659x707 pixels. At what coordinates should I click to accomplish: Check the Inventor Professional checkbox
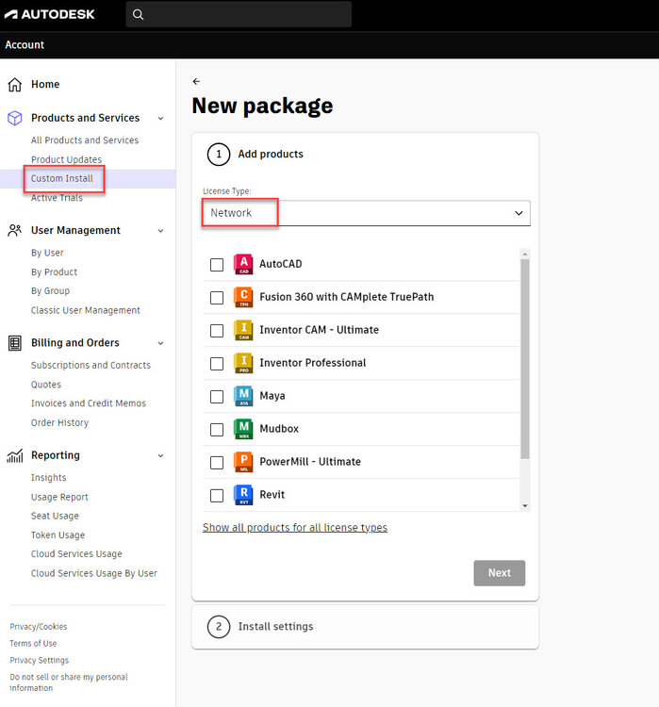(217, 364)
